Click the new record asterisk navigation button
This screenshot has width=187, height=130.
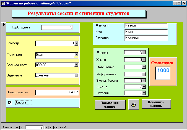tap(56, 128)
